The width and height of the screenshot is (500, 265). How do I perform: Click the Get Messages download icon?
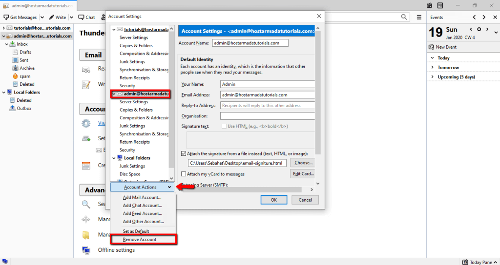point(6,17)
